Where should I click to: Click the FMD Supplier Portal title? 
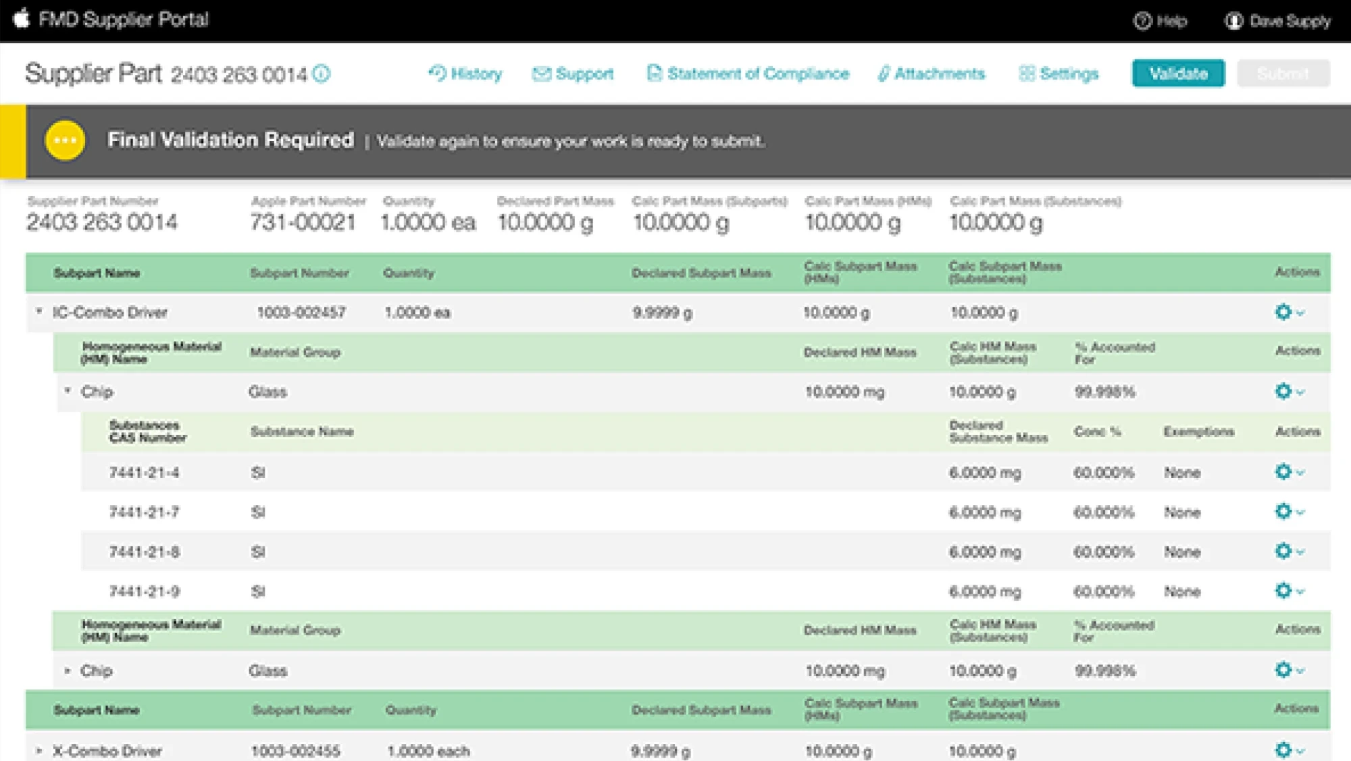point(124,20)
